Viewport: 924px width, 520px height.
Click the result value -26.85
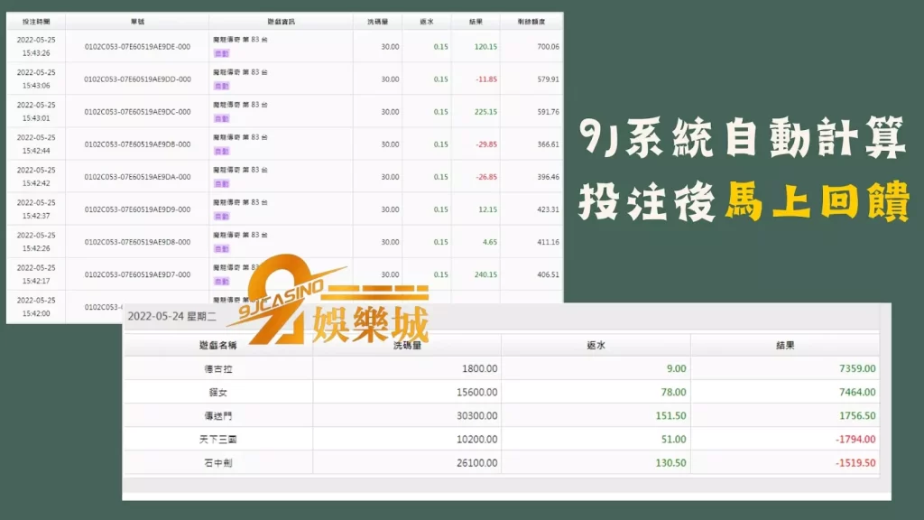pyautogui.click(x=486, y=176)
